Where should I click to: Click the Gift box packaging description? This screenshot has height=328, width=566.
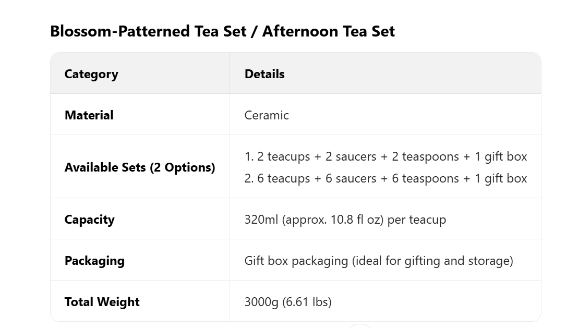pyautogui.click(x=378, y=261)
